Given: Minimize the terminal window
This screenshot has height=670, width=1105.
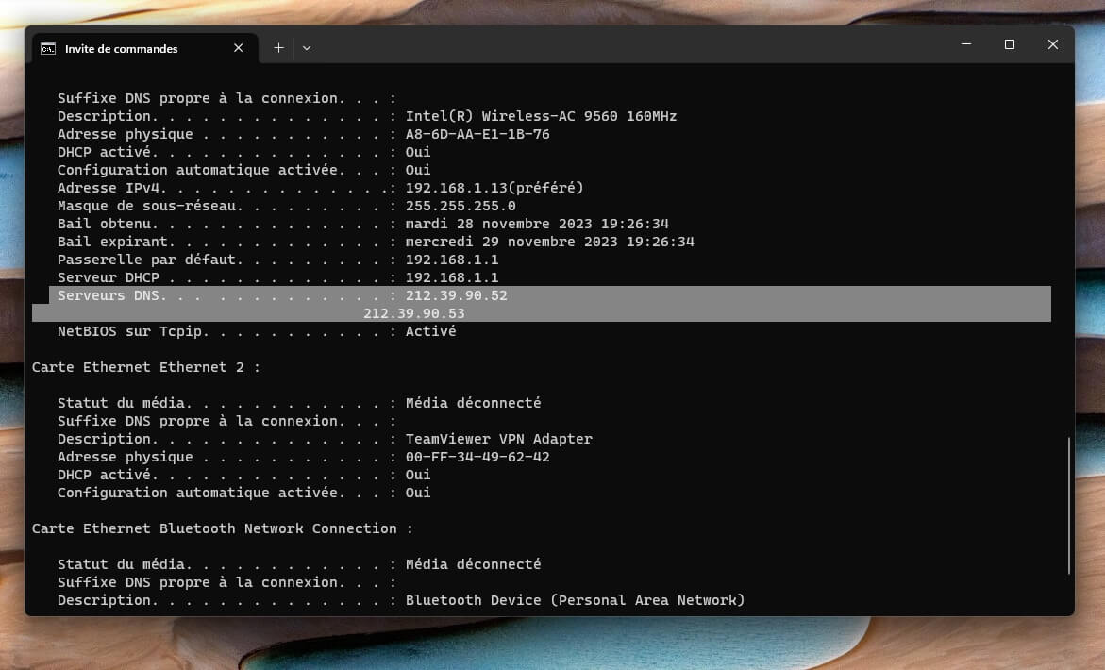Looking at the screenshot, I should pos(966,44).
